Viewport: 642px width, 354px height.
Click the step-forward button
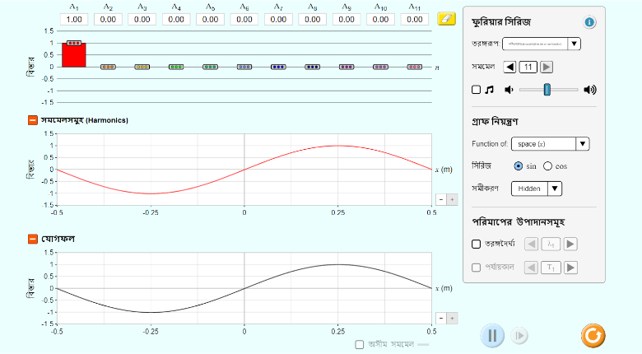tap(519, 335)
